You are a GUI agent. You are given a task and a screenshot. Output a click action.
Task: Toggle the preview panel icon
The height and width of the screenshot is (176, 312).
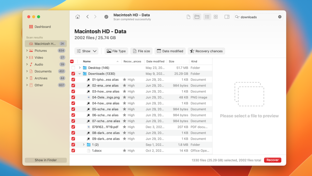pyautogui.click(x=227, y=17)
